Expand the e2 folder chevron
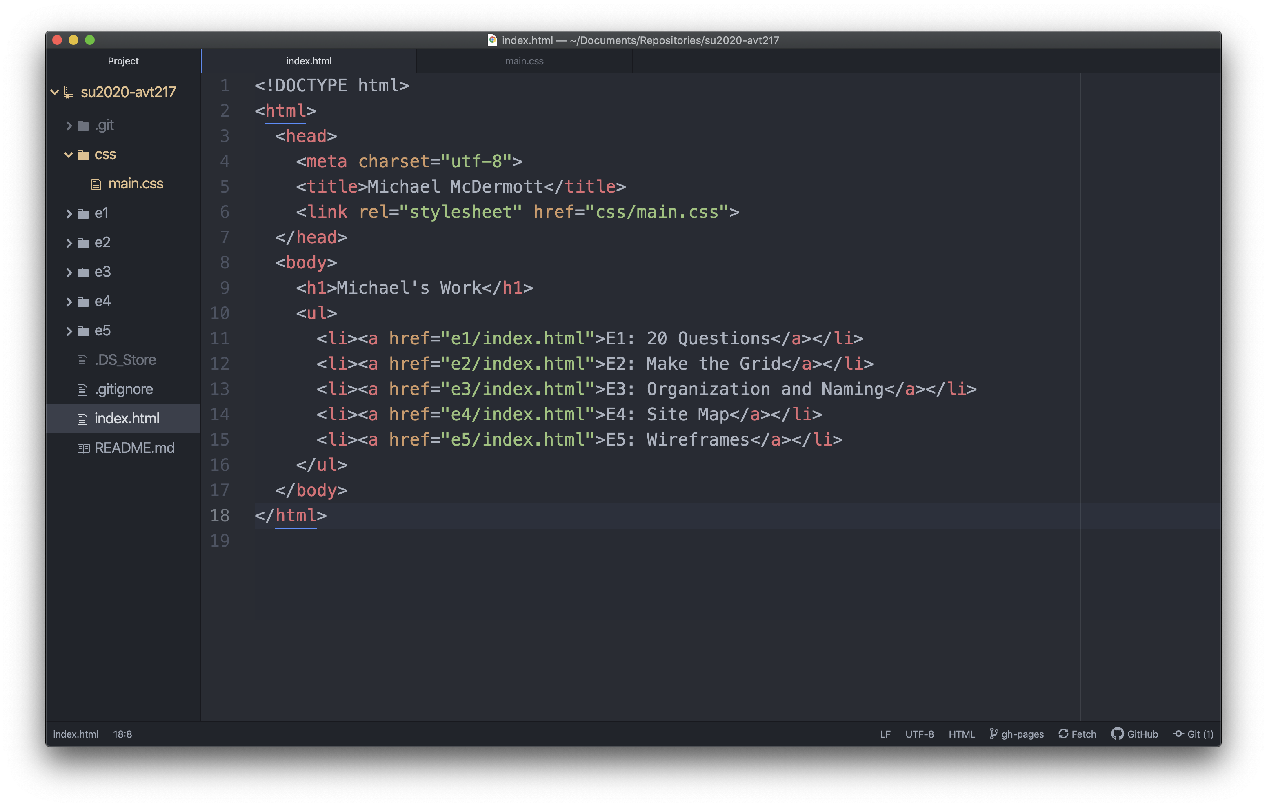 coord(69,243)
